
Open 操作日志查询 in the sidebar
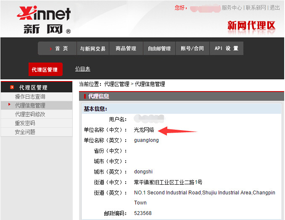coord(30,97)
